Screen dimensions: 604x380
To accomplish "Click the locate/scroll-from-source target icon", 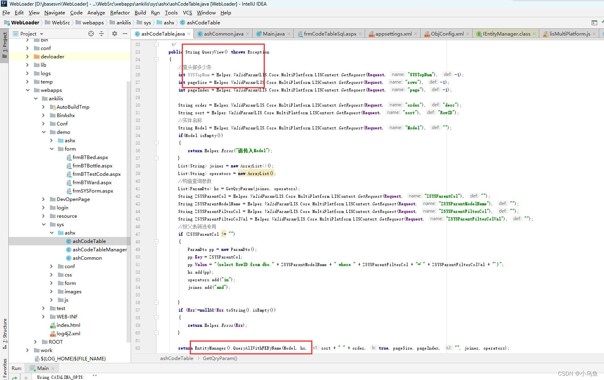I will (91, 34).
